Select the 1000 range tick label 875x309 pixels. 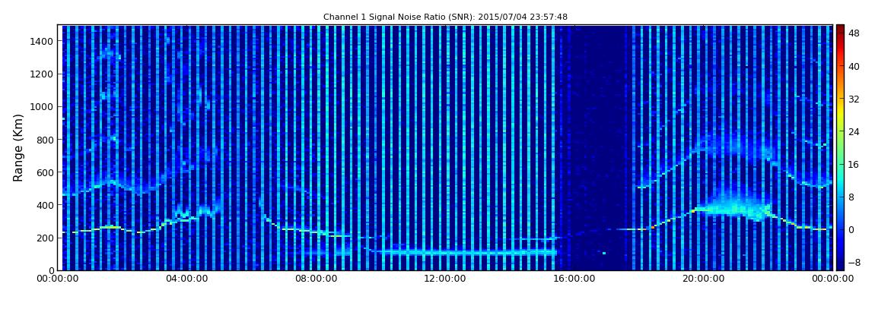(x=43, y=107)
